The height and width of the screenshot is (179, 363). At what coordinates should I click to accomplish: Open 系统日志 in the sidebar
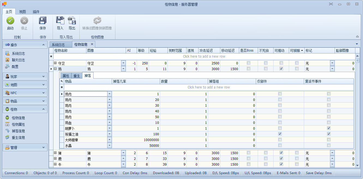tap(18, 53)
